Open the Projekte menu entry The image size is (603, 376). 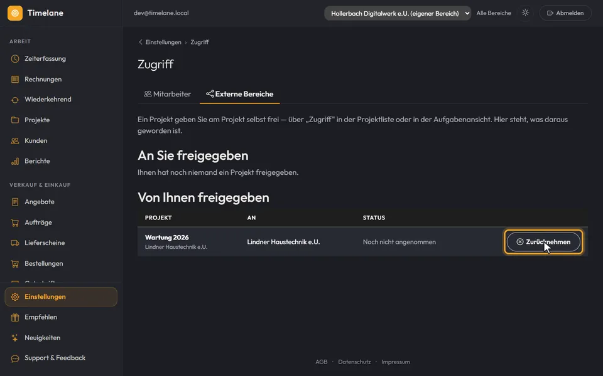pos(61,120)
